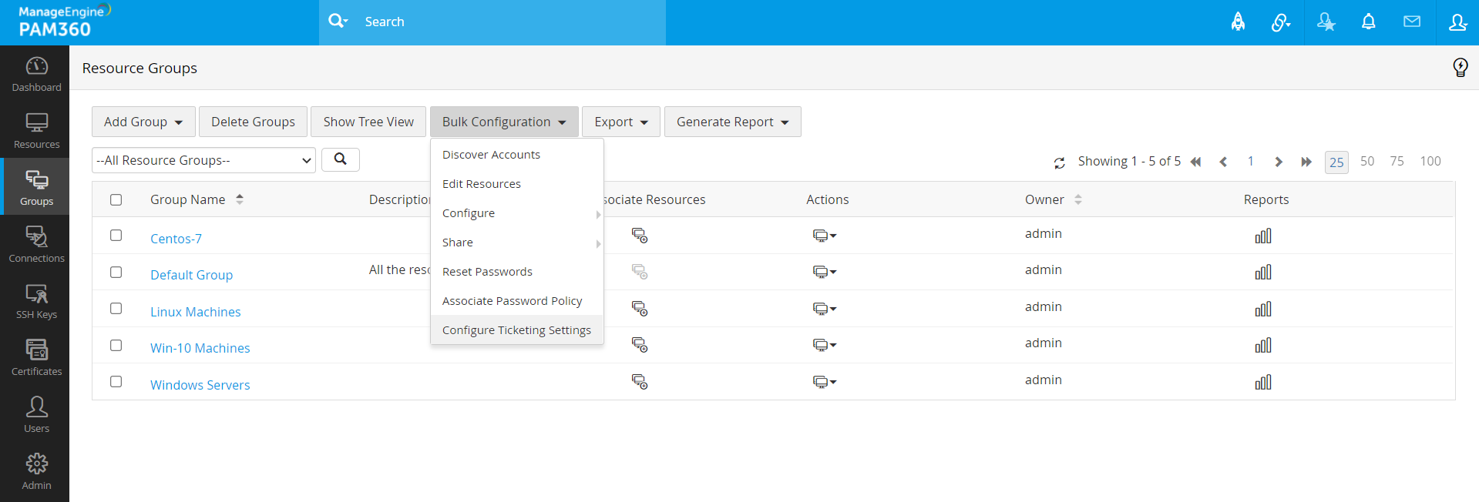Click associate resources icon for Windows Servers

[639, 382]
